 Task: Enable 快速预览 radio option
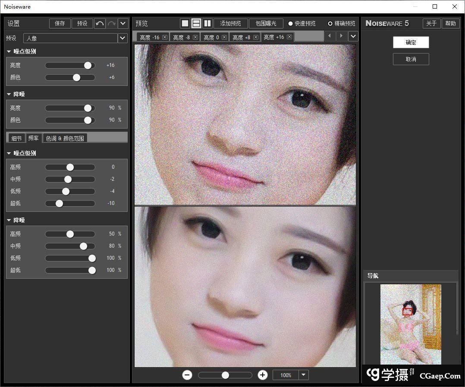click(290, 23)
